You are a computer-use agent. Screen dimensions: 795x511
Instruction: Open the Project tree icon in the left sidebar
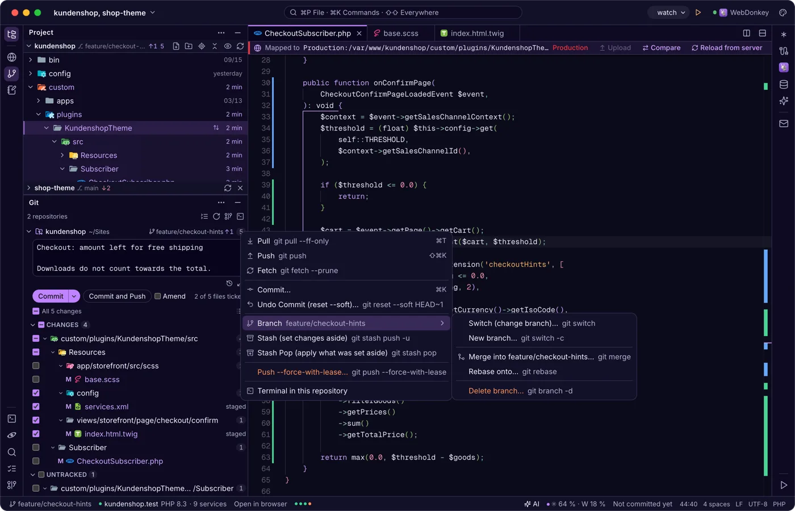coord(11,34)
